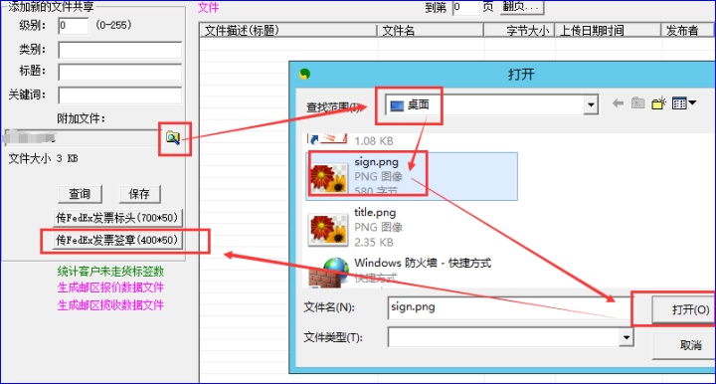Expand the 查找范围 desktop location dropdown
The width and height of the screenshot is (716, 384).
click(591, 105)
